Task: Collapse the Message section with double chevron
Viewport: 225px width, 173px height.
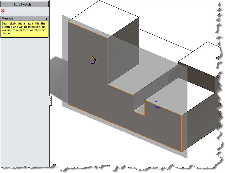Action: [x=46, y=18]
